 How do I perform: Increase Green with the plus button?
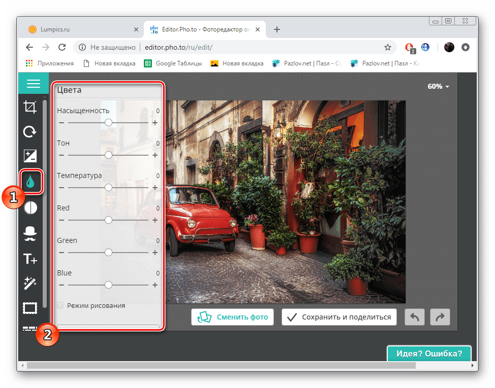155,253
